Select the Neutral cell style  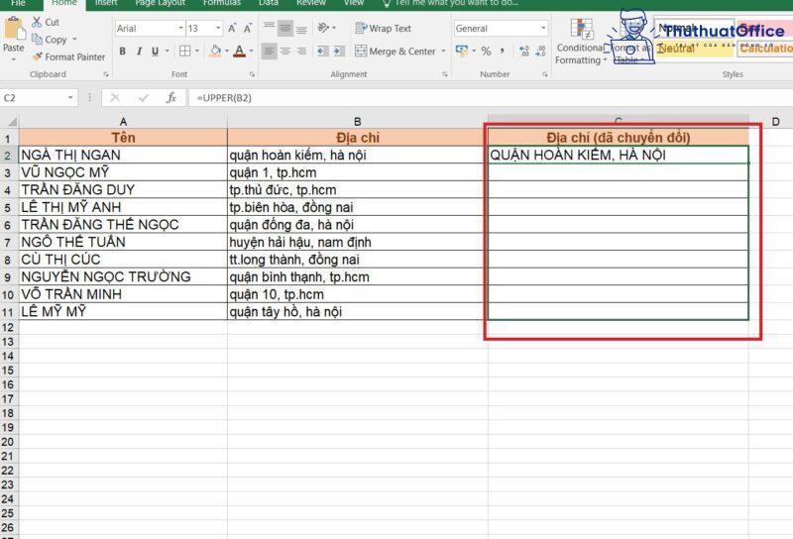point(693,49)
